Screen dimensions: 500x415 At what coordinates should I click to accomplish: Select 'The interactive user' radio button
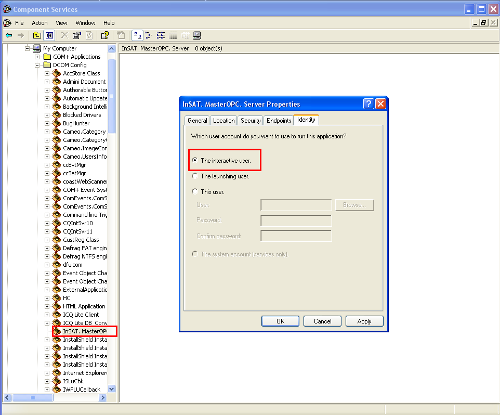click(x=195, y=161)
